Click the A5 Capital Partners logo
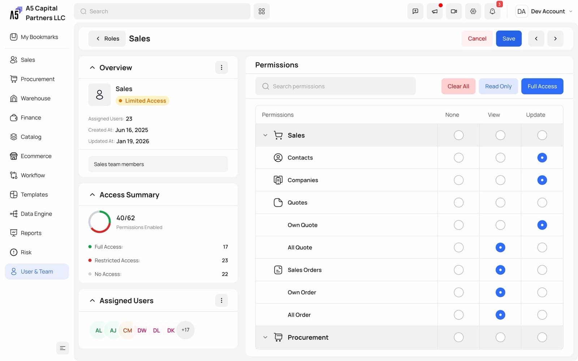Viewport: 578px width, 361px height. coord(16,13)
